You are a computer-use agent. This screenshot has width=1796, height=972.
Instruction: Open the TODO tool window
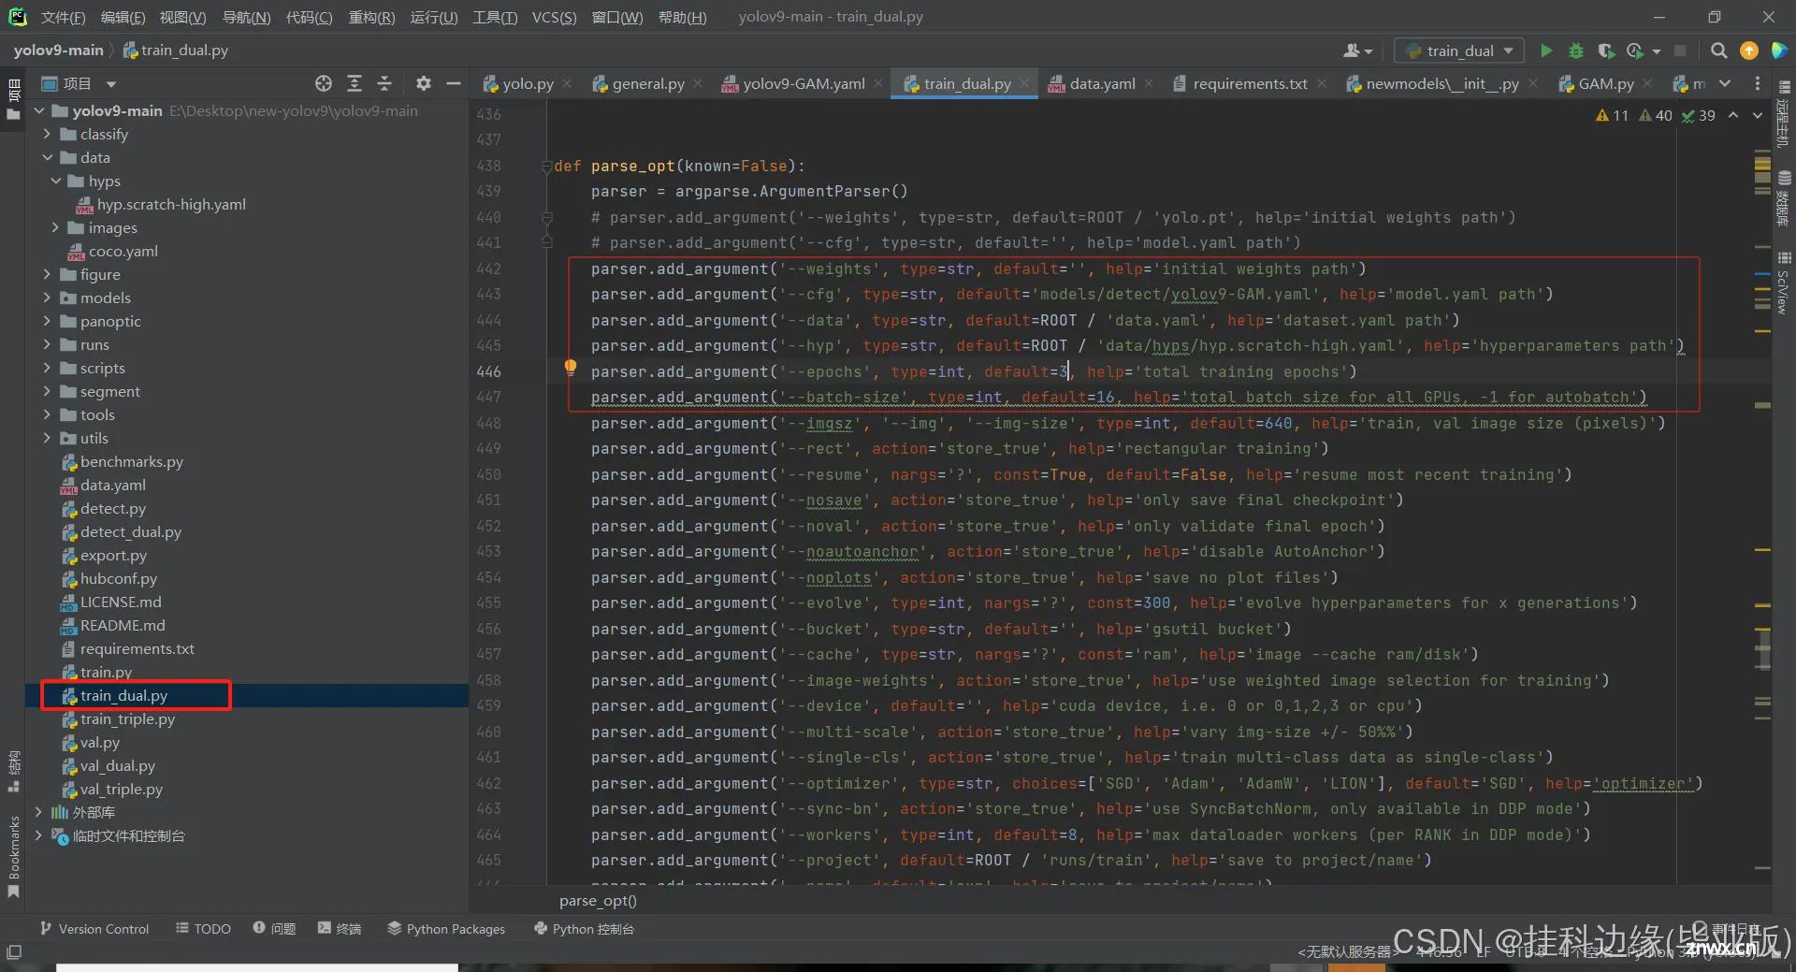[203, 928]
